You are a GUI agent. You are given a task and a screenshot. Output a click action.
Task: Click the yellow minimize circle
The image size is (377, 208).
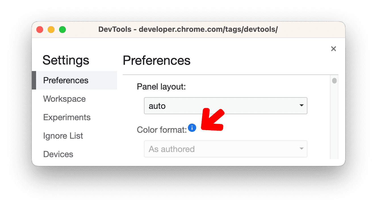point(51,29)
